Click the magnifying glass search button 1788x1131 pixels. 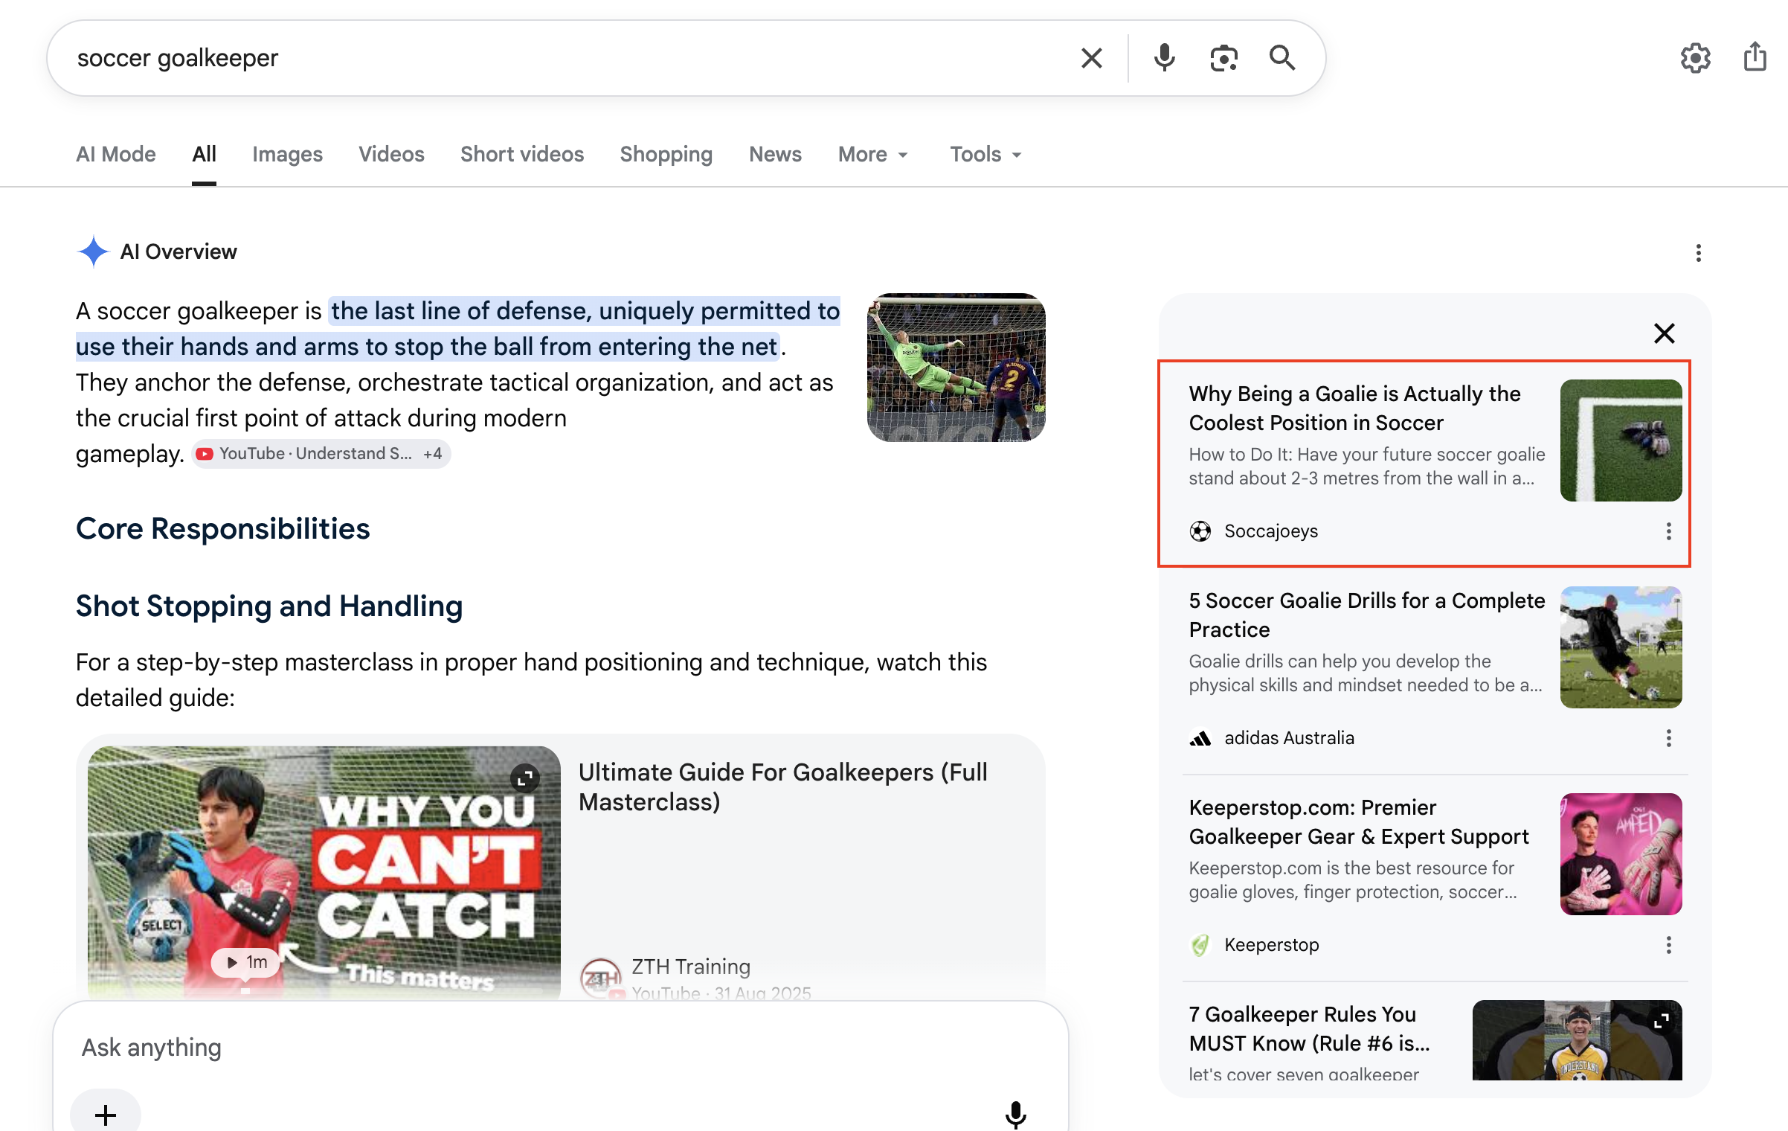pos(1282,58)
